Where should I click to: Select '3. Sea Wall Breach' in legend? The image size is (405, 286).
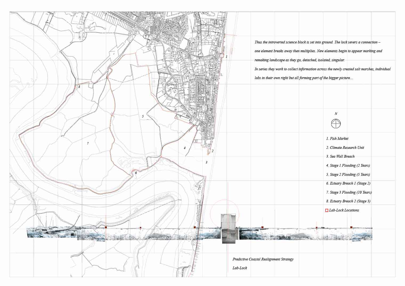click(x=340, y=157)
